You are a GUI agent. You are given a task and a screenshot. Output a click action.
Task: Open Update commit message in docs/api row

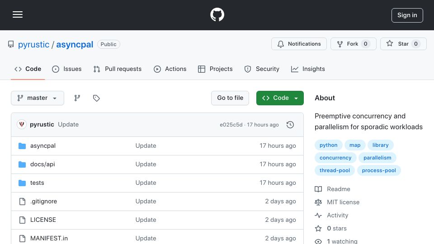pos(146,164)
